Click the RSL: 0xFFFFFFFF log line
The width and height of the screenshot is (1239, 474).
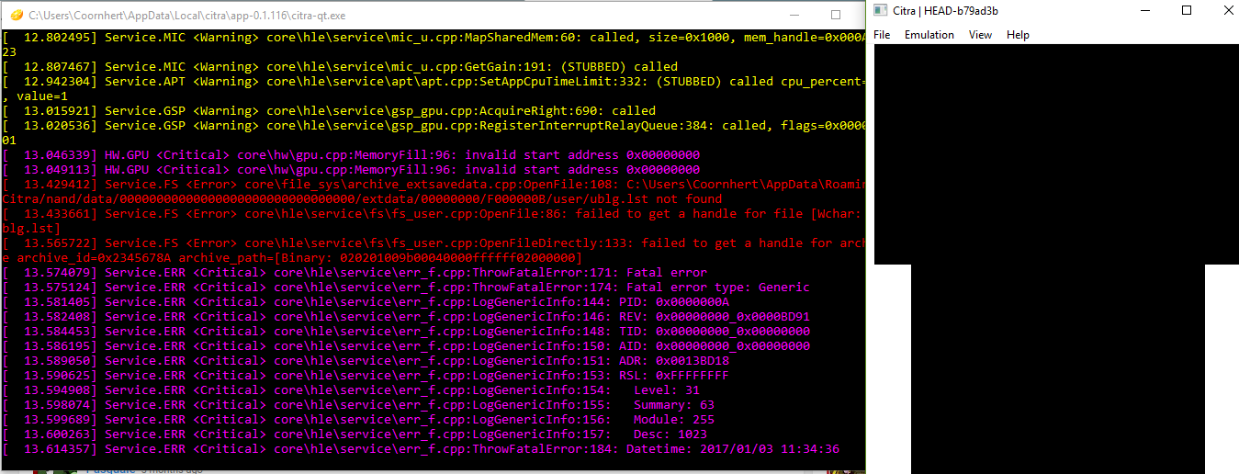pos(366,376)
